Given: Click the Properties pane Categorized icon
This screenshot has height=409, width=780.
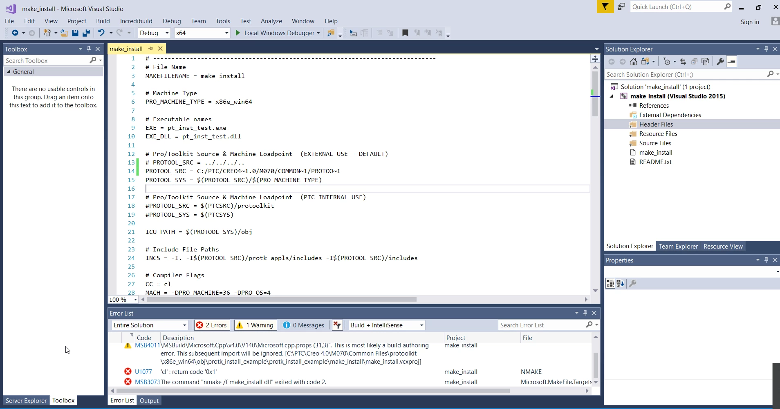Looking at the screenshot, I should [x=610, y=283].
